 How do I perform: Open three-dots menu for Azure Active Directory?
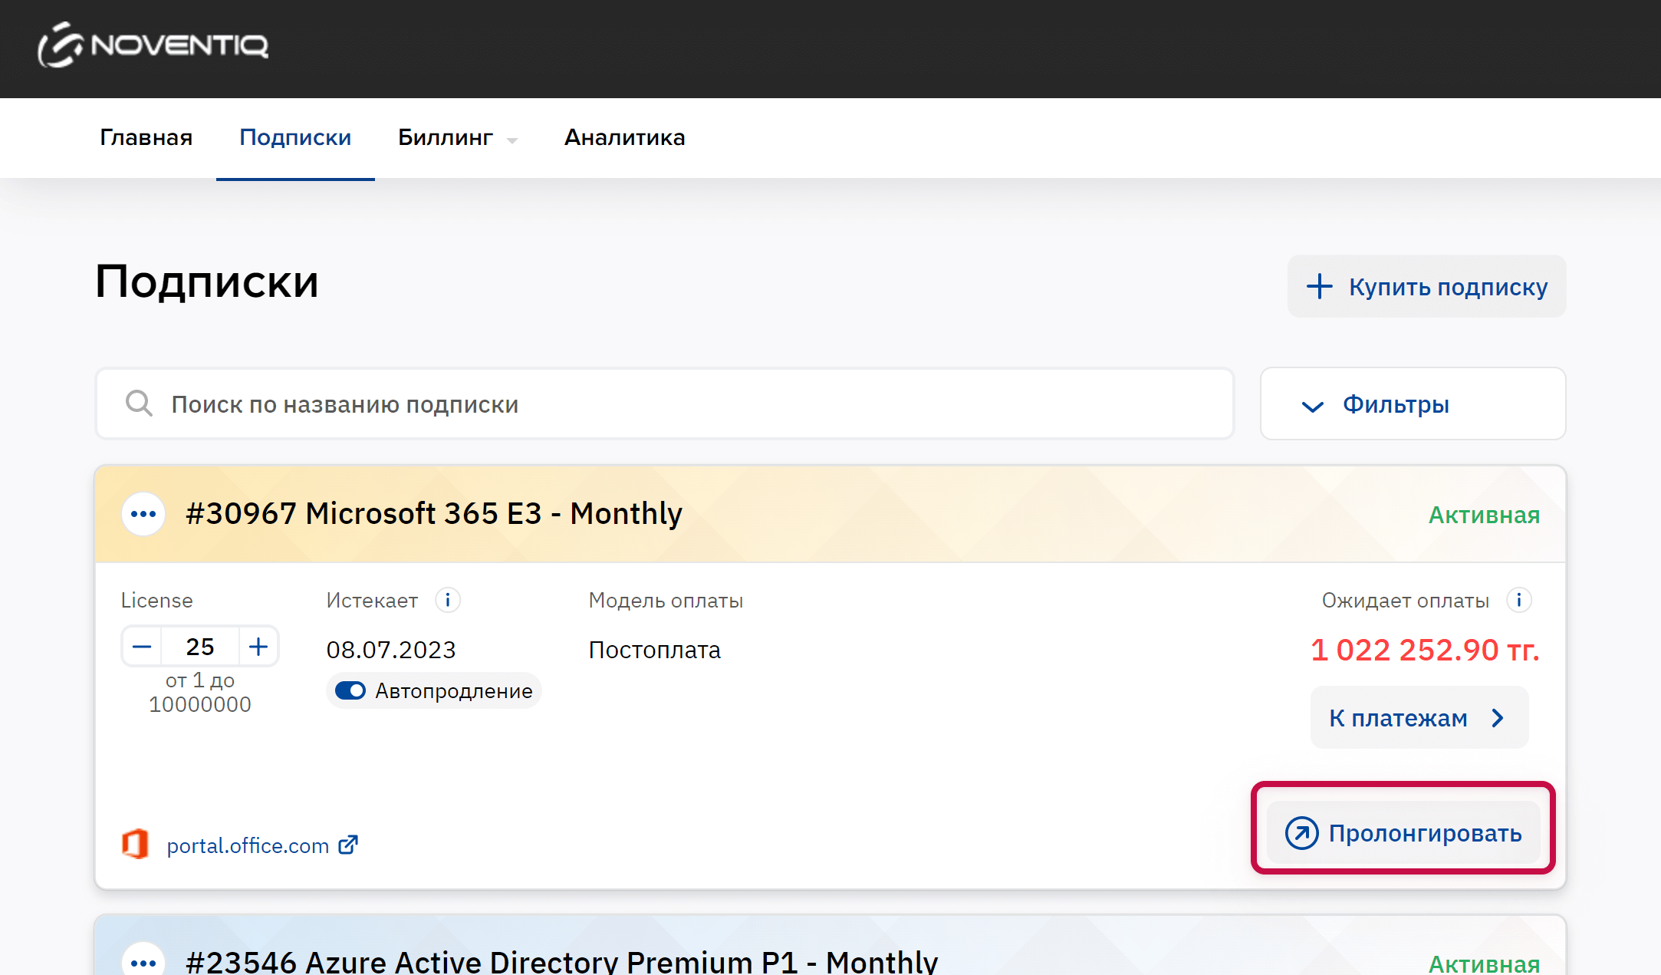(x=143, y=960)
